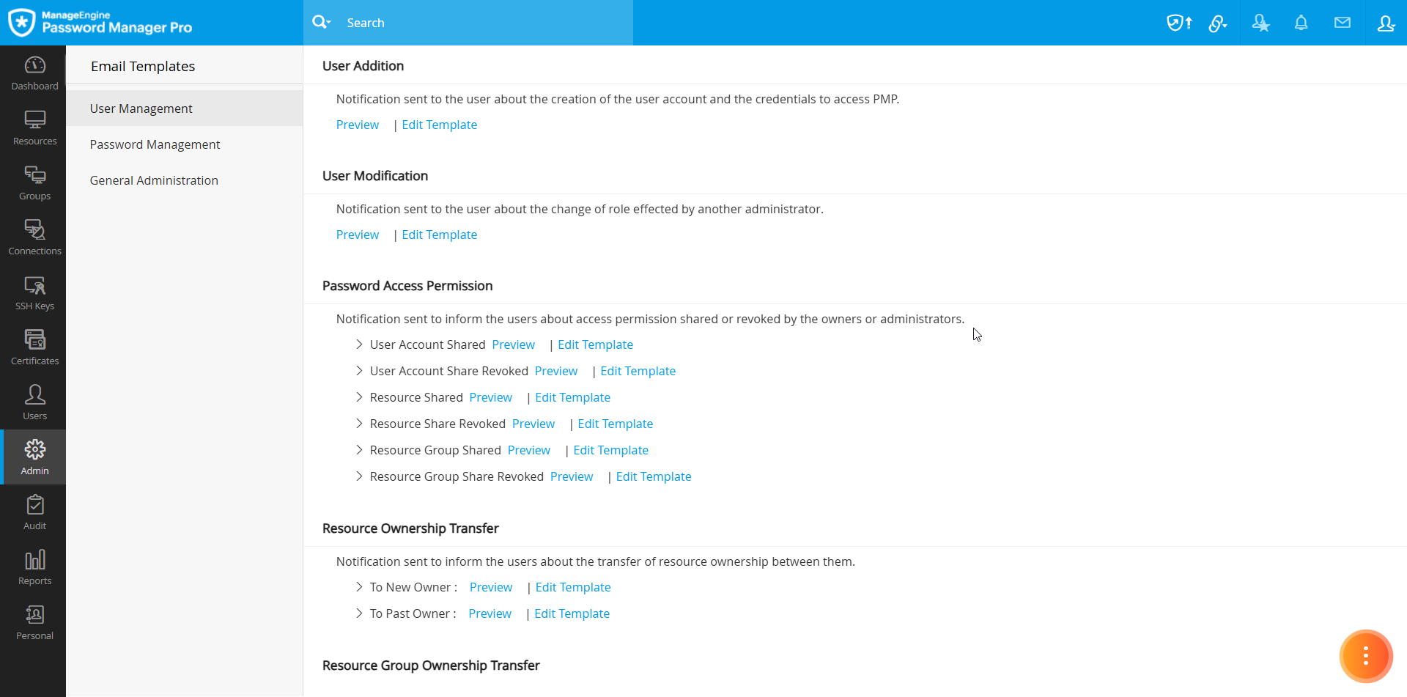Viewport: 1407px width, 697px height.
Task: Open Reports from the sidebar
Action: point(34,568)
